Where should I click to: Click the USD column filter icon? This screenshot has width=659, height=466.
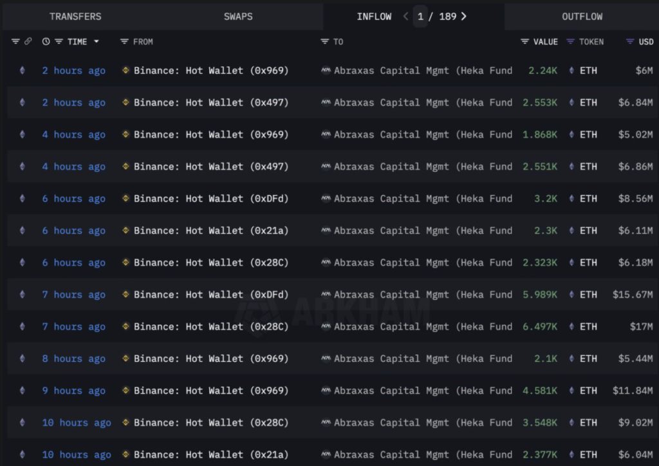point(630,42)
